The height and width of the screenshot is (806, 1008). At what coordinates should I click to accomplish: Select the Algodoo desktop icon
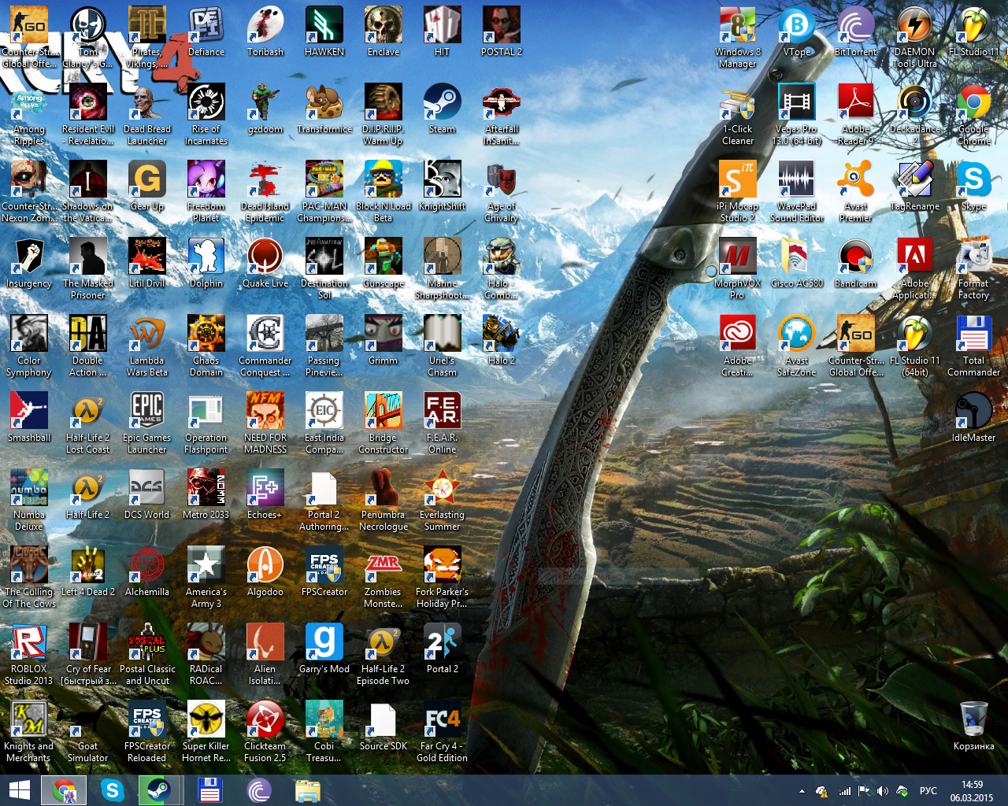point(265,571)
